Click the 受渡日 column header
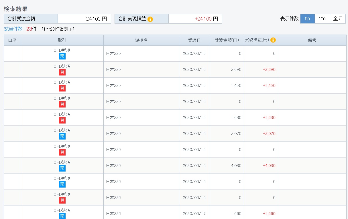Image resolution: width=348 pixels, height=219 pixels. pyautogui.click(x=194, y=40)
